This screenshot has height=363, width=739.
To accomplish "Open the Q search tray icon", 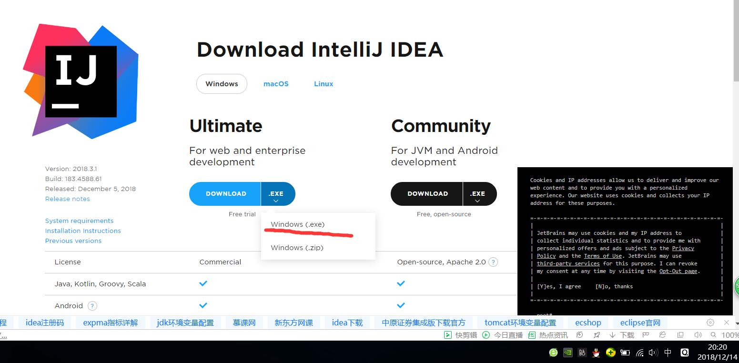I will tap(685, 353).
